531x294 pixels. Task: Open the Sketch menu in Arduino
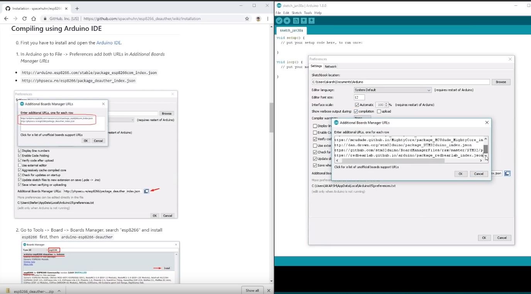pos(297,13)
